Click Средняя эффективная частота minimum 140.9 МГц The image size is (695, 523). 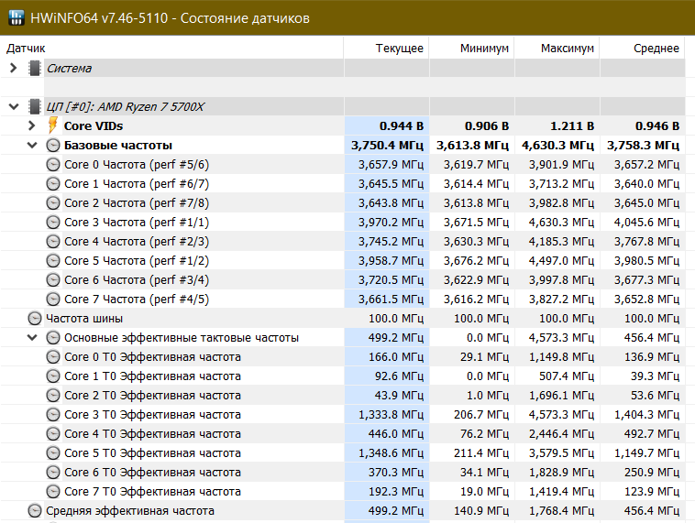[481, 511]
